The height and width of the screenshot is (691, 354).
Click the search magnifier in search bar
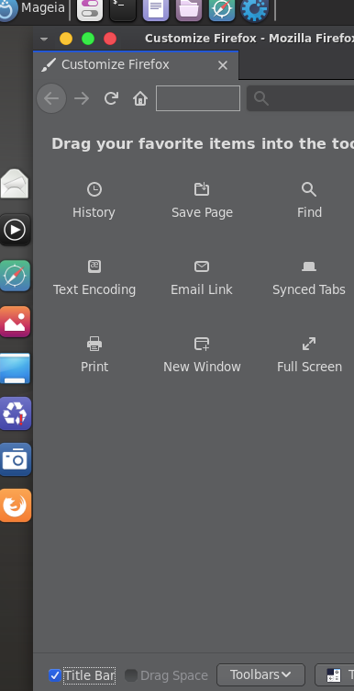tap(261, 98)
